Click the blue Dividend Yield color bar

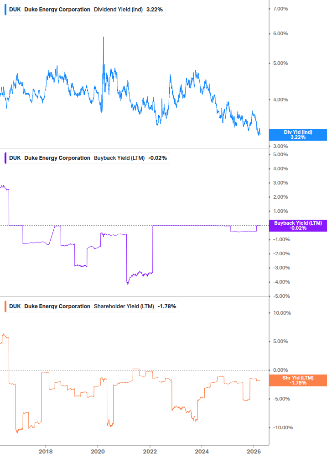point(5,10)
